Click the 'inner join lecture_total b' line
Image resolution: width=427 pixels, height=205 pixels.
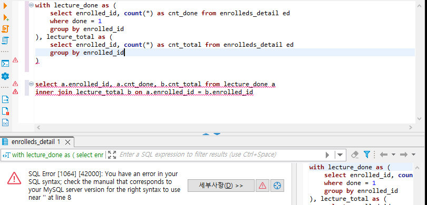click(x=144, y=92)
